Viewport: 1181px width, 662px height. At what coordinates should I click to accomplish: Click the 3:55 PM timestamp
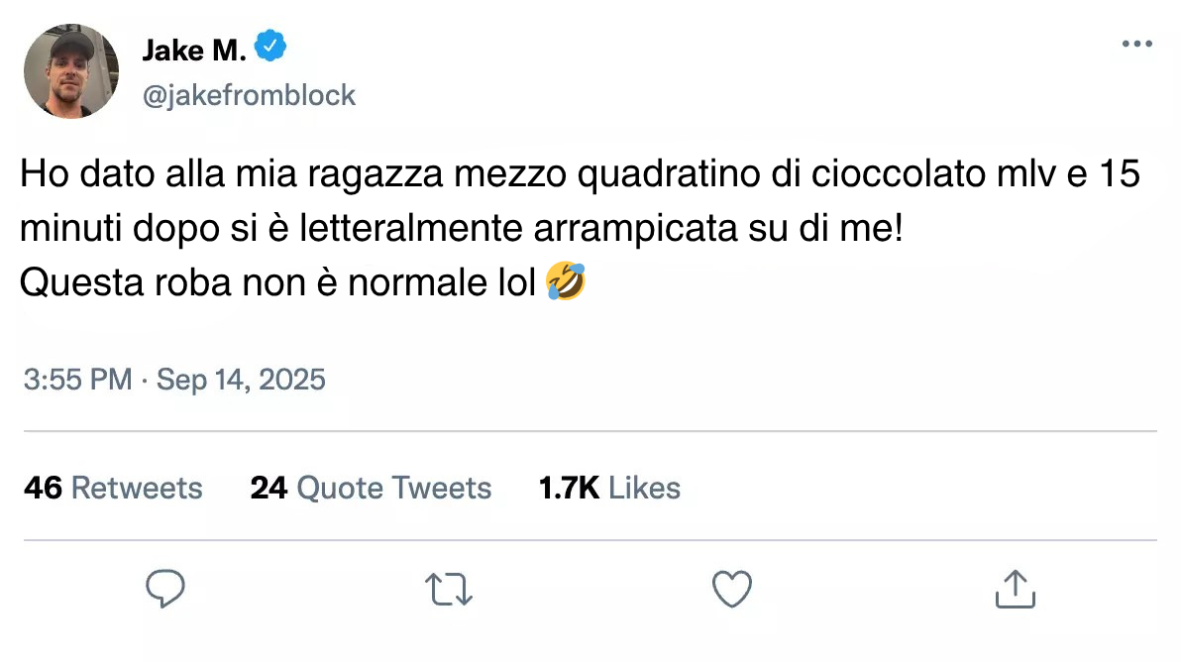tap(77, 380)
